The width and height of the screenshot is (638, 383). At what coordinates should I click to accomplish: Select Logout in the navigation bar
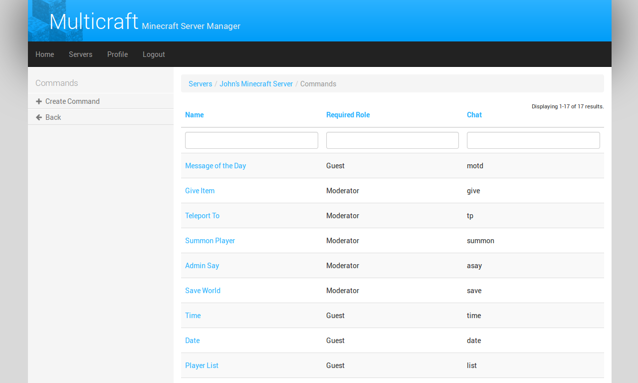[154, 54]
